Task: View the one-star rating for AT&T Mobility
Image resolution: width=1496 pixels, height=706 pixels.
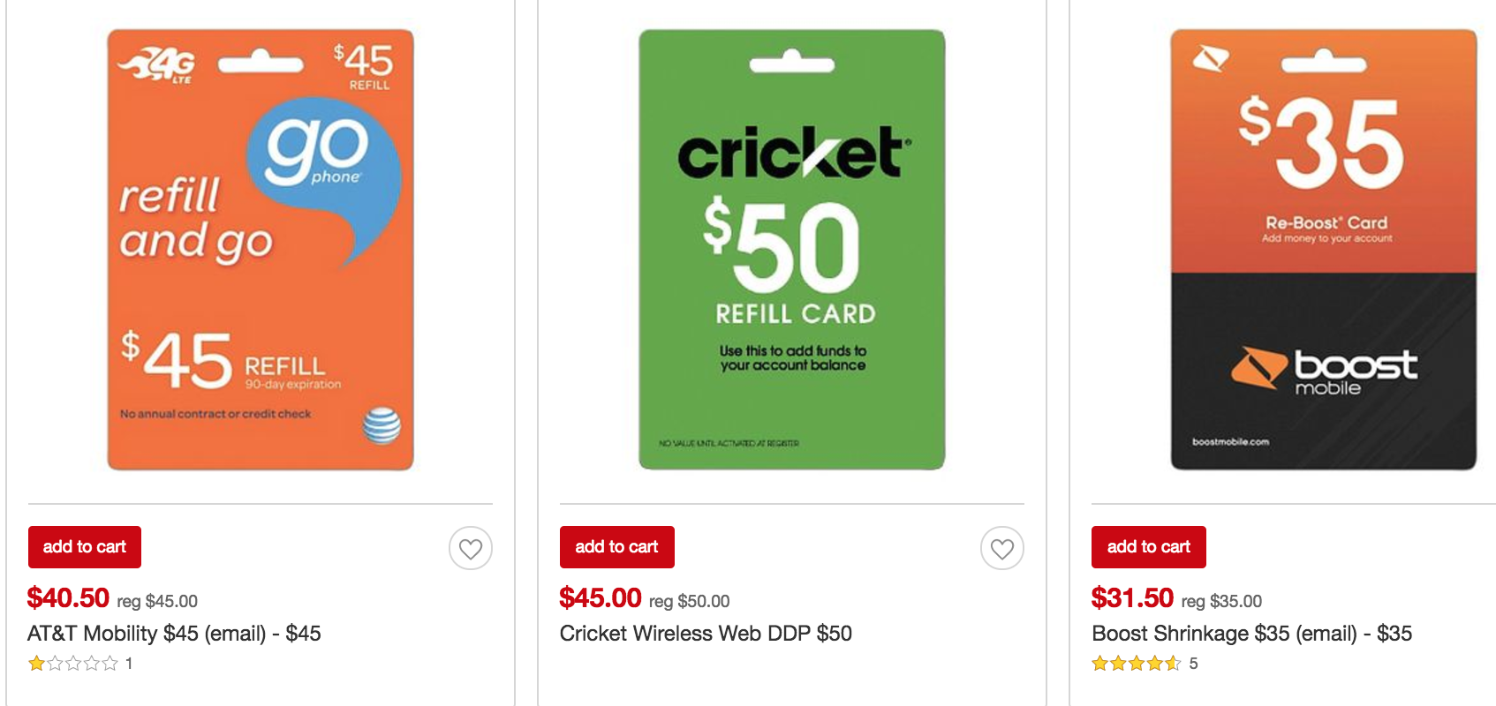Action: pyautogui.click(x=72, y=664)
